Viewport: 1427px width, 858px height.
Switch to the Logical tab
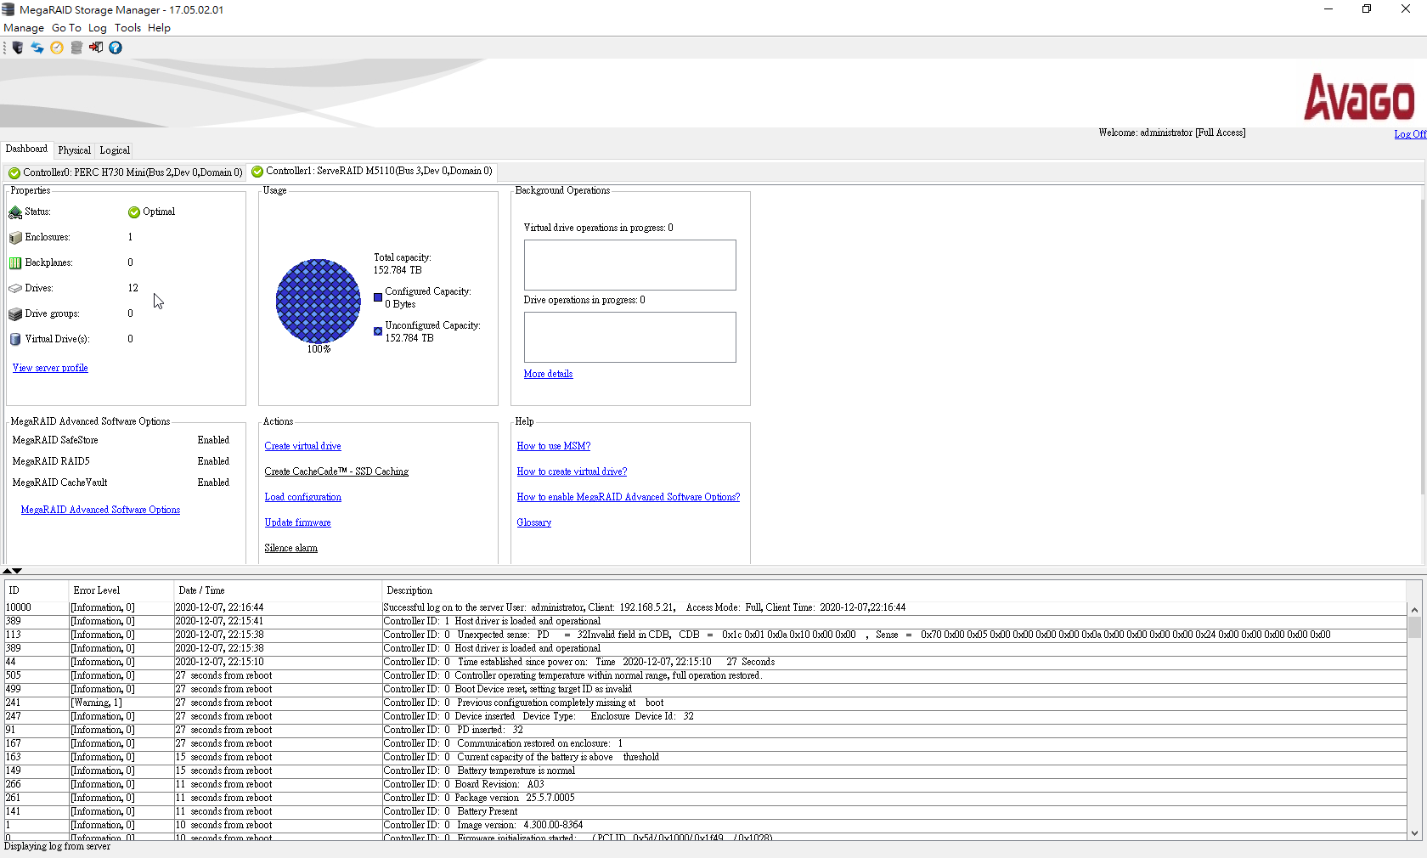tap(115, 150)
